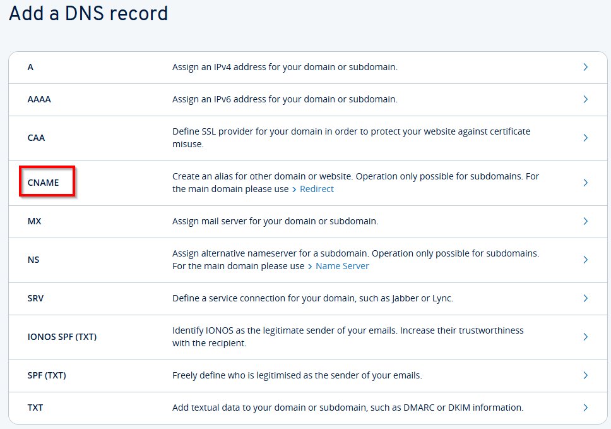The width and height of the screenshot is (611, 429).
Task: Expand the SRV record via its chevron
Action: pyautogui.click(x=586, y=298)
